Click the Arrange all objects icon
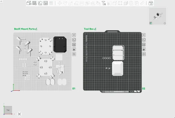 (x=46, y=3)
